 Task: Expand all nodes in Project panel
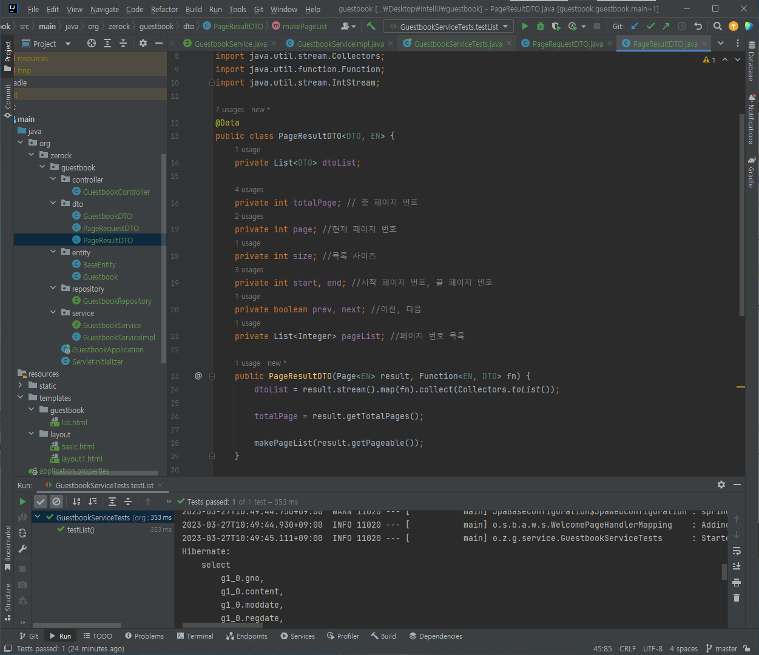107,43
